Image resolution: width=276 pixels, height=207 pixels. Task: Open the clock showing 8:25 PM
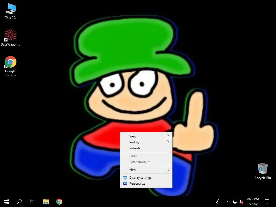point(253,201)
